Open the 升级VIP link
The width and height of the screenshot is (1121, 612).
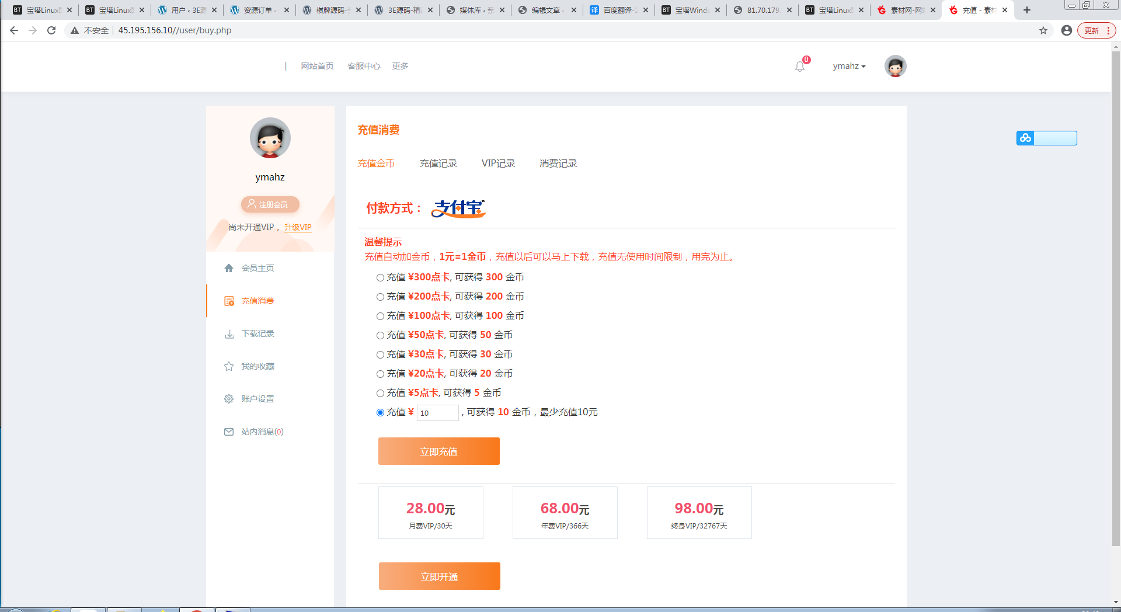pos(298,227)
